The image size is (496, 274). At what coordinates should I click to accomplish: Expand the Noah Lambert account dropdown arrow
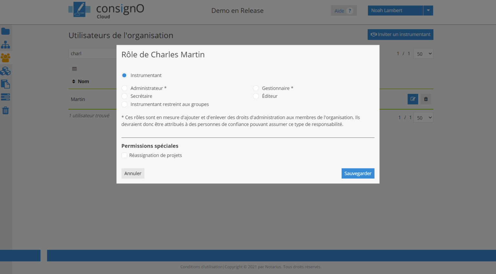pos(428,10)
